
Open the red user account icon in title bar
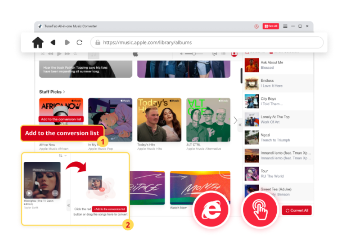[257, 27]
